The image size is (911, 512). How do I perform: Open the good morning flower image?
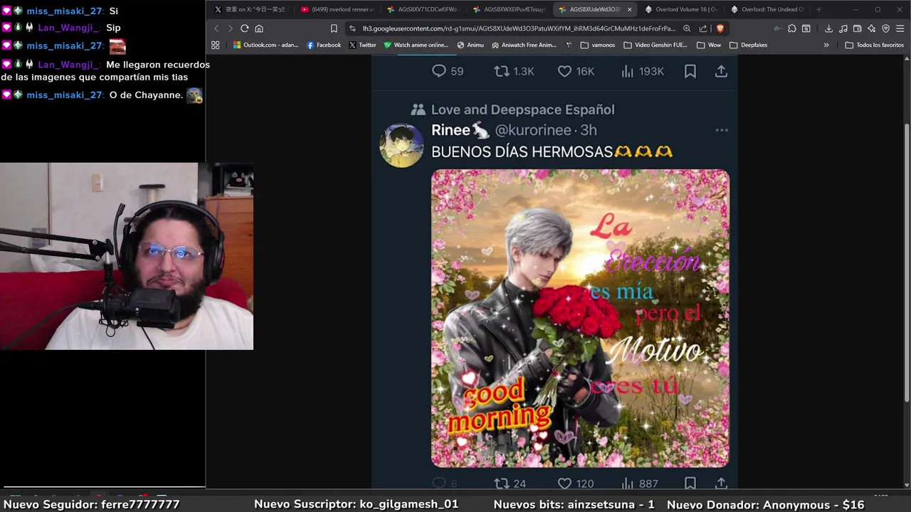(580, 318)
